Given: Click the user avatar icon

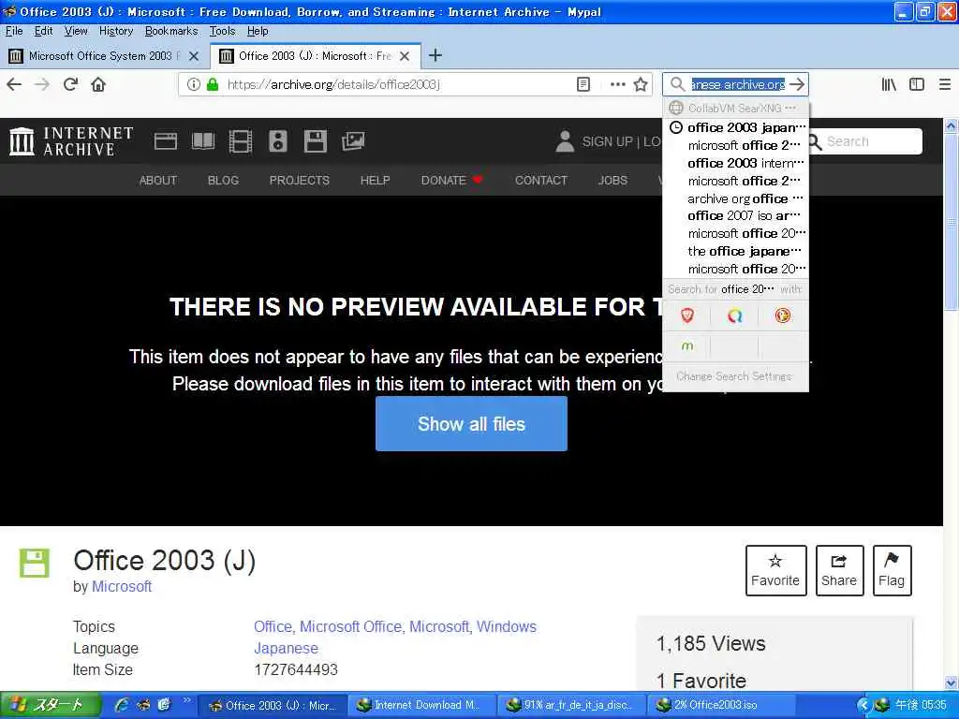Looking at the screenshot, I should pos(565,141).
